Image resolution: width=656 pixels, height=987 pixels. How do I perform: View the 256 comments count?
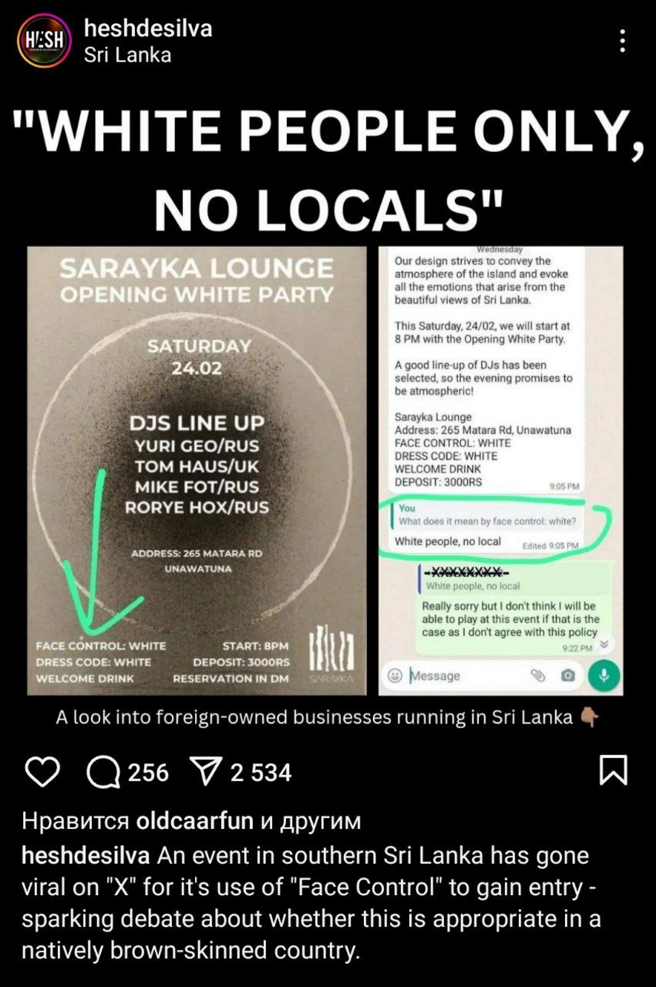coord(148,773)
